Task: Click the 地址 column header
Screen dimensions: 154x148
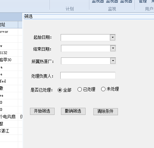Action: click(9, 25)
